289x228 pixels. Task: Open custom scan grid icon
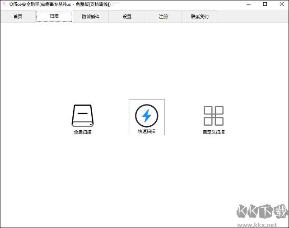click(214, 116)
